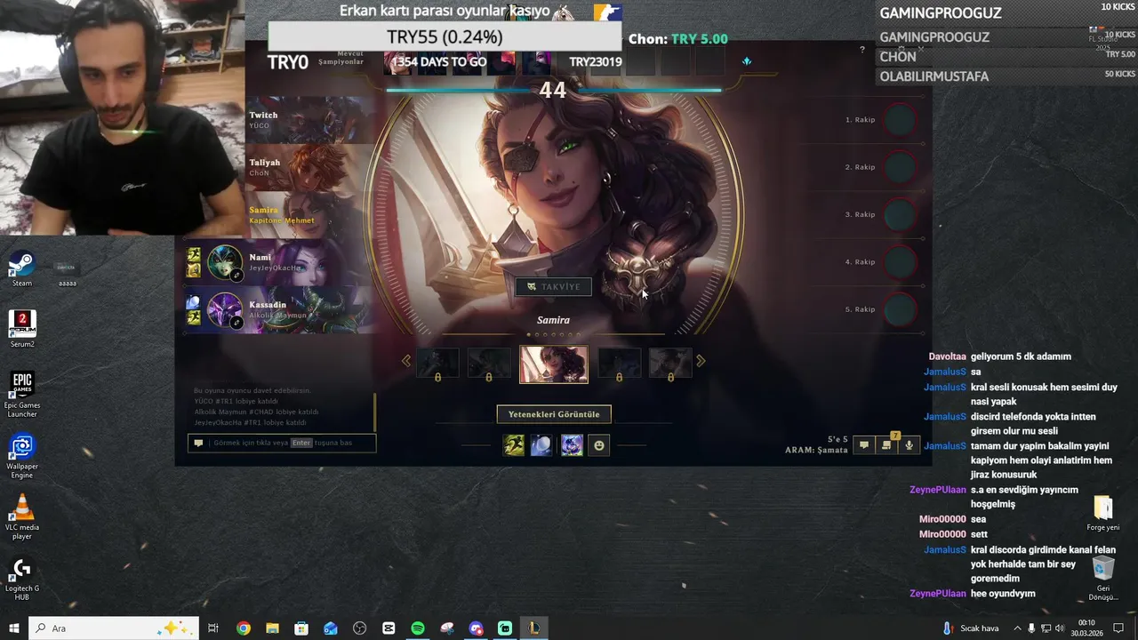
Task: Open Google Chrome from the taskbar
Action: (x=244, y=628)
